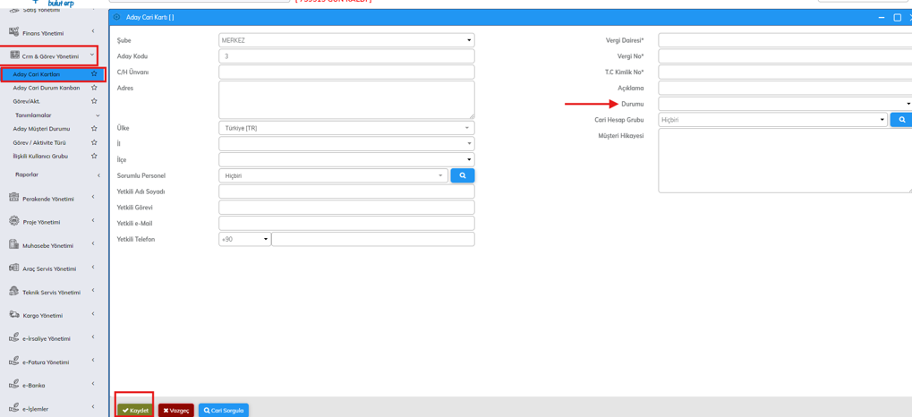Click the Cari Sorgula button

(223, 410)
